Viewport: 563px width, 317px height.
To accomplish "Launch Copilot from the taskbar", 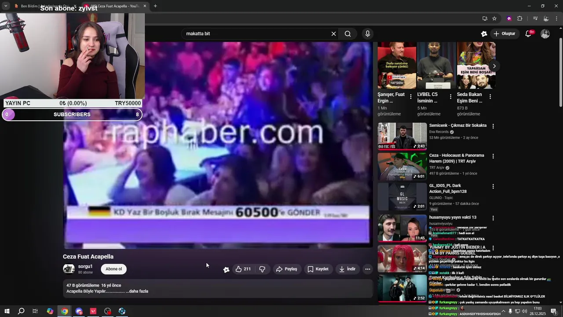I will [x=50, y=311].
